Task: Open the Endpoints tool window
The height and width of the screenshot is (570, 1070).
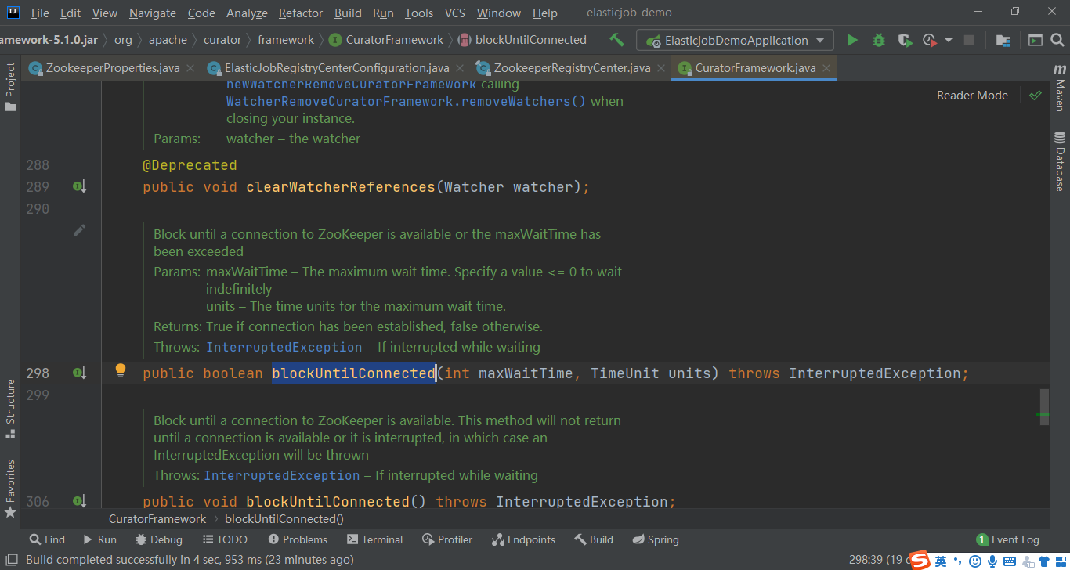Action: click(x=523, y=539)
